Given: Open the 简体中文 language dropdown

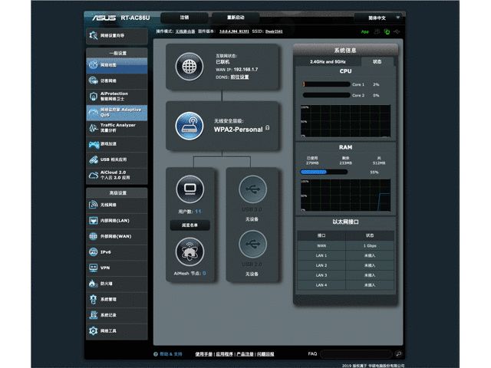Looking at the screenshot, I should click(x=379, y=18).
